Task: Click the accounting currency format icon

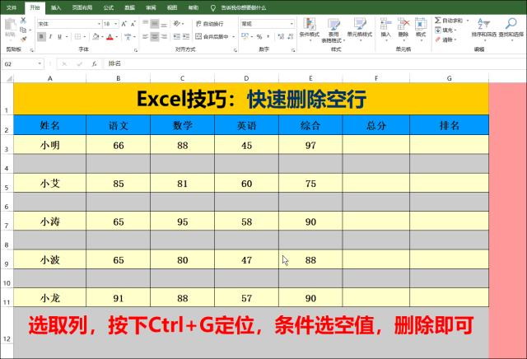Action: [x=245, y=36]
